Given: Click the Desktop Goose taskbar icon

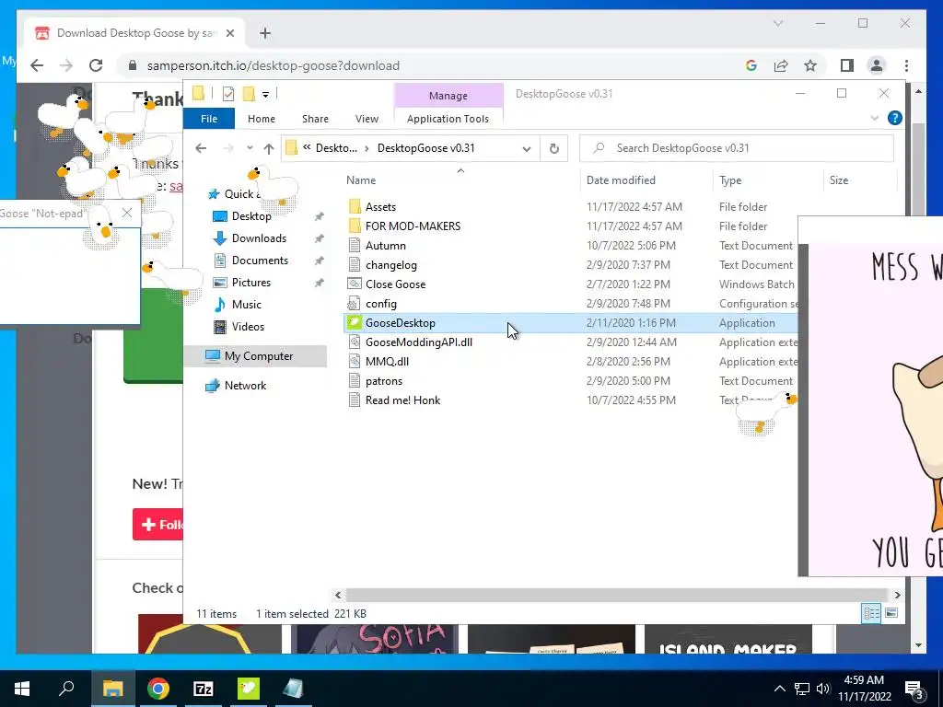Looking at the screenshot, I should [249, 689].
